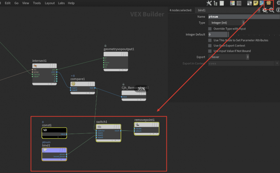Click the list view mode icon
280x173 pixels.
click(x=222, y=3)
